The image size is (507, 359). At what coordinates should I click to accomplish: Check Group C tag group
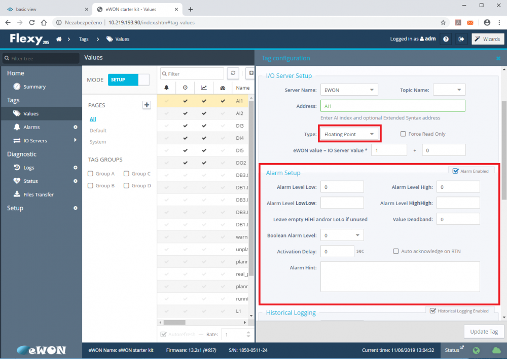coord(126,174)
